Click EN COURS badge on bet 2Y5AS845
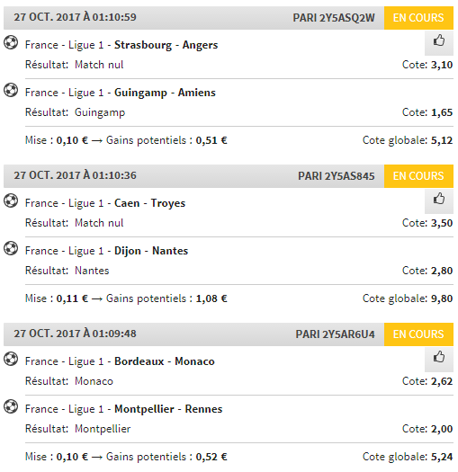The height and width of the screenshot is (472, 458). pos(418,176)
